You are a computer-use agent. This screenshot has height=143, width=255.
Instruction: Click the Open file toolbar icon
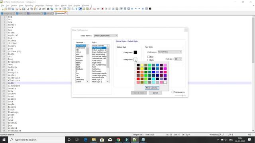(x=6, y=9)
